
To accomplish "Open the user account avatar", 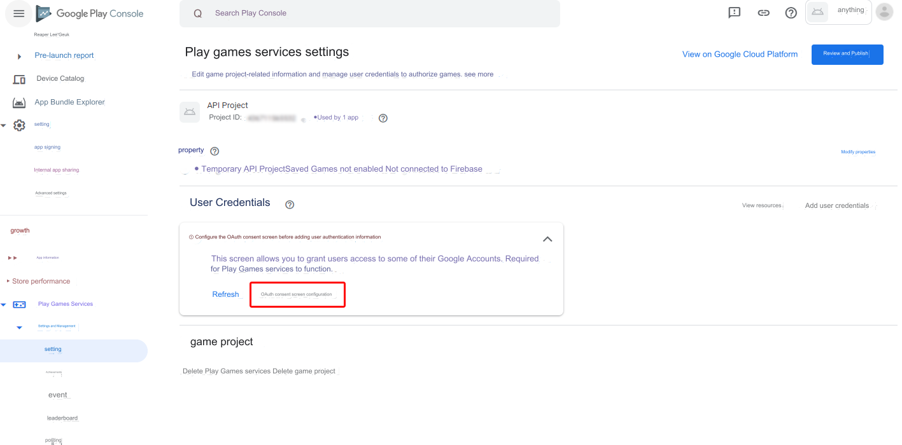I will coord(884,11).
